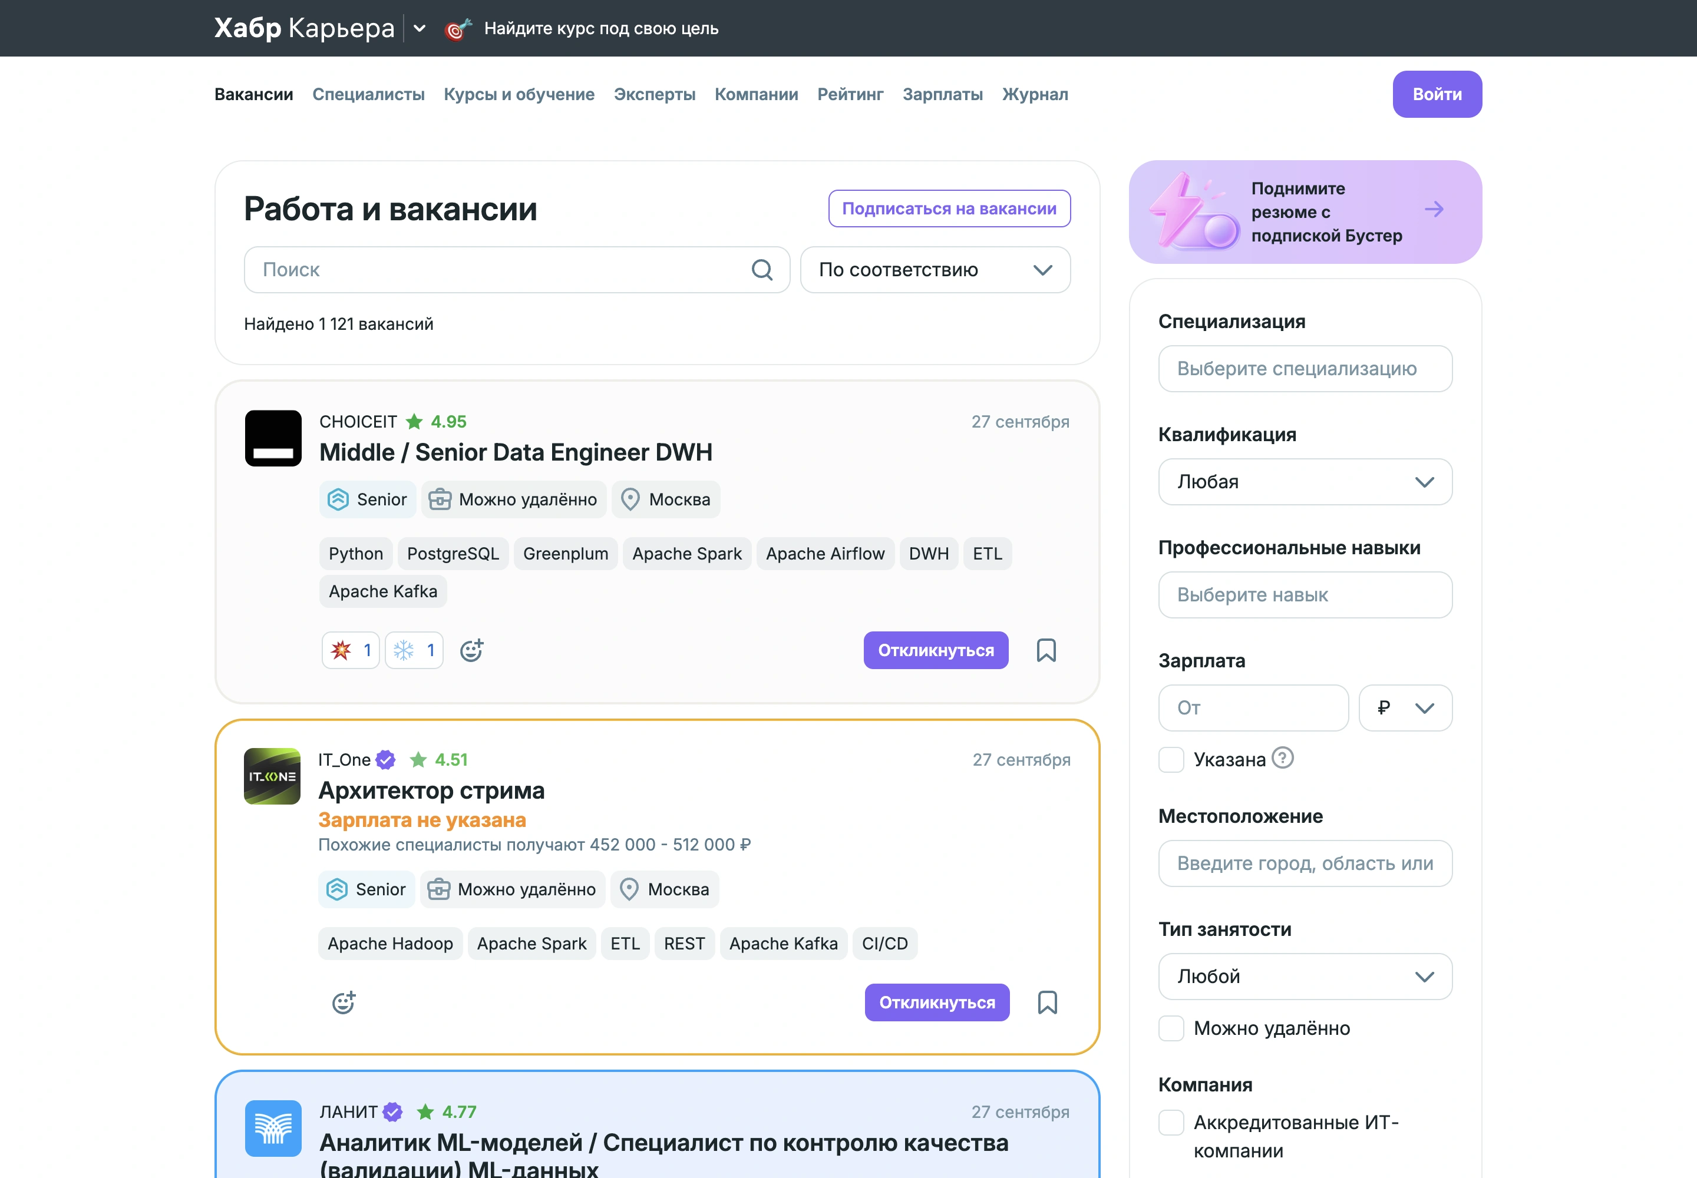Screen dimensions: 1697x1178
Task: Open the currency ₽ dropdown
Action: click(1405, 708)
